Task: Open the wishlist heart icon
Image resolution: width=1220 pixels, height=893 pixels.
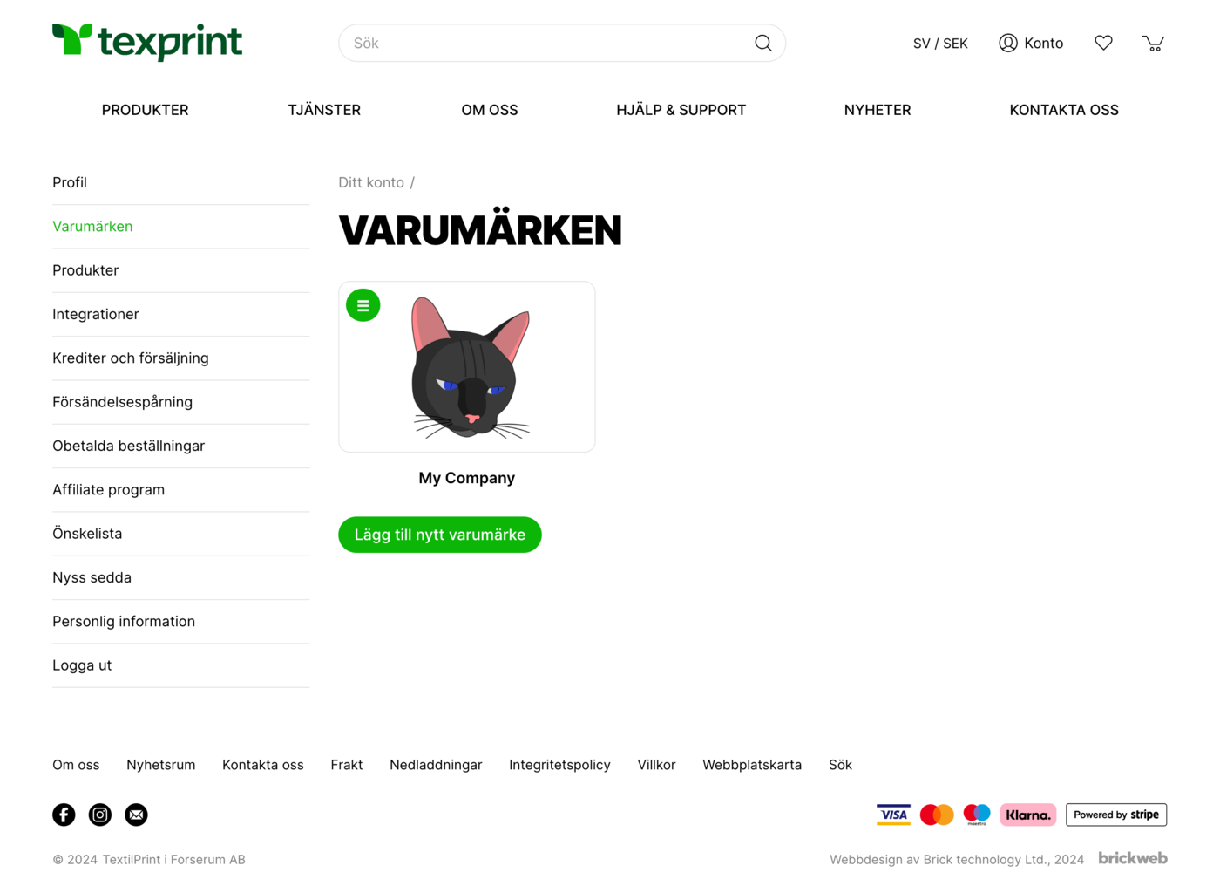Action: click(1103, 43)
